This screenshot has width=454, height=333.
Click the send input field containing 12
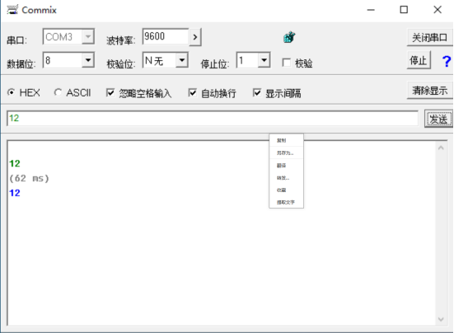click(213, 119)
